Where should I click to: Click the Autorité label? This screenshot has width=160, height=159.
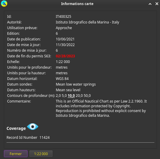(x=14, y=22)
